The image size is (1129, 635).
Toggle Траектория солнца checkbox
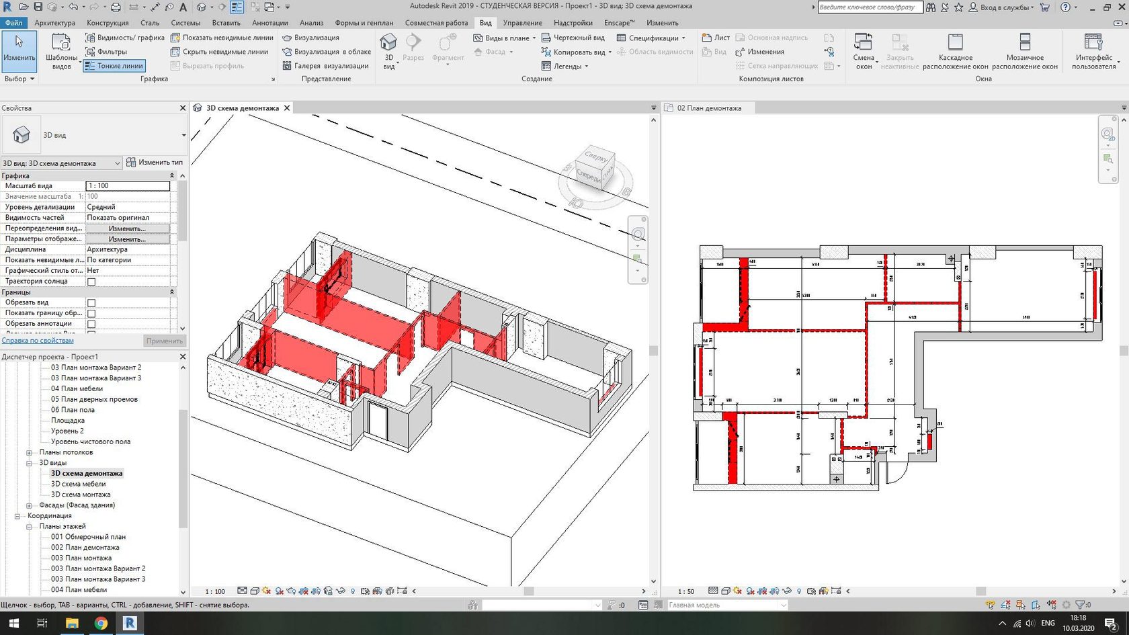coord(91,282)
